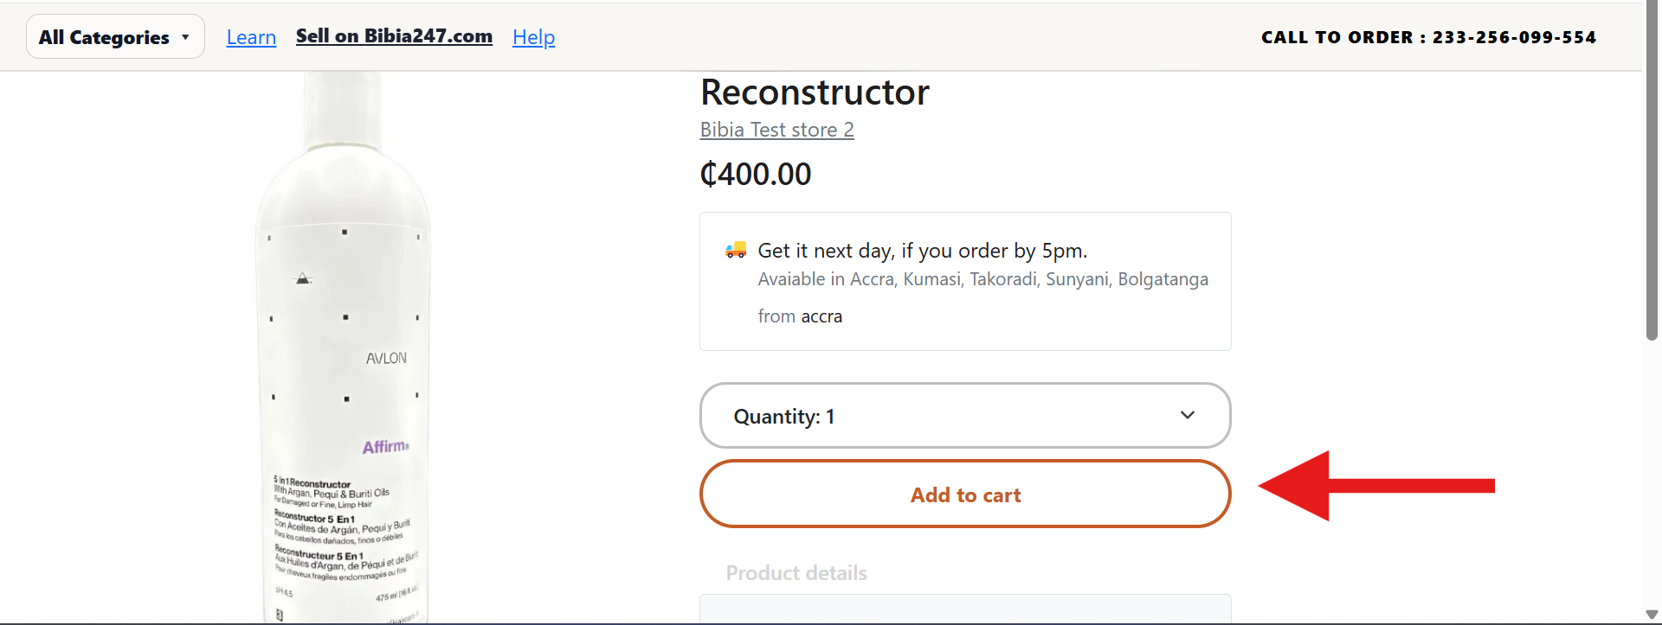Click the Avlon bottle product image

[x=345, y=346]
